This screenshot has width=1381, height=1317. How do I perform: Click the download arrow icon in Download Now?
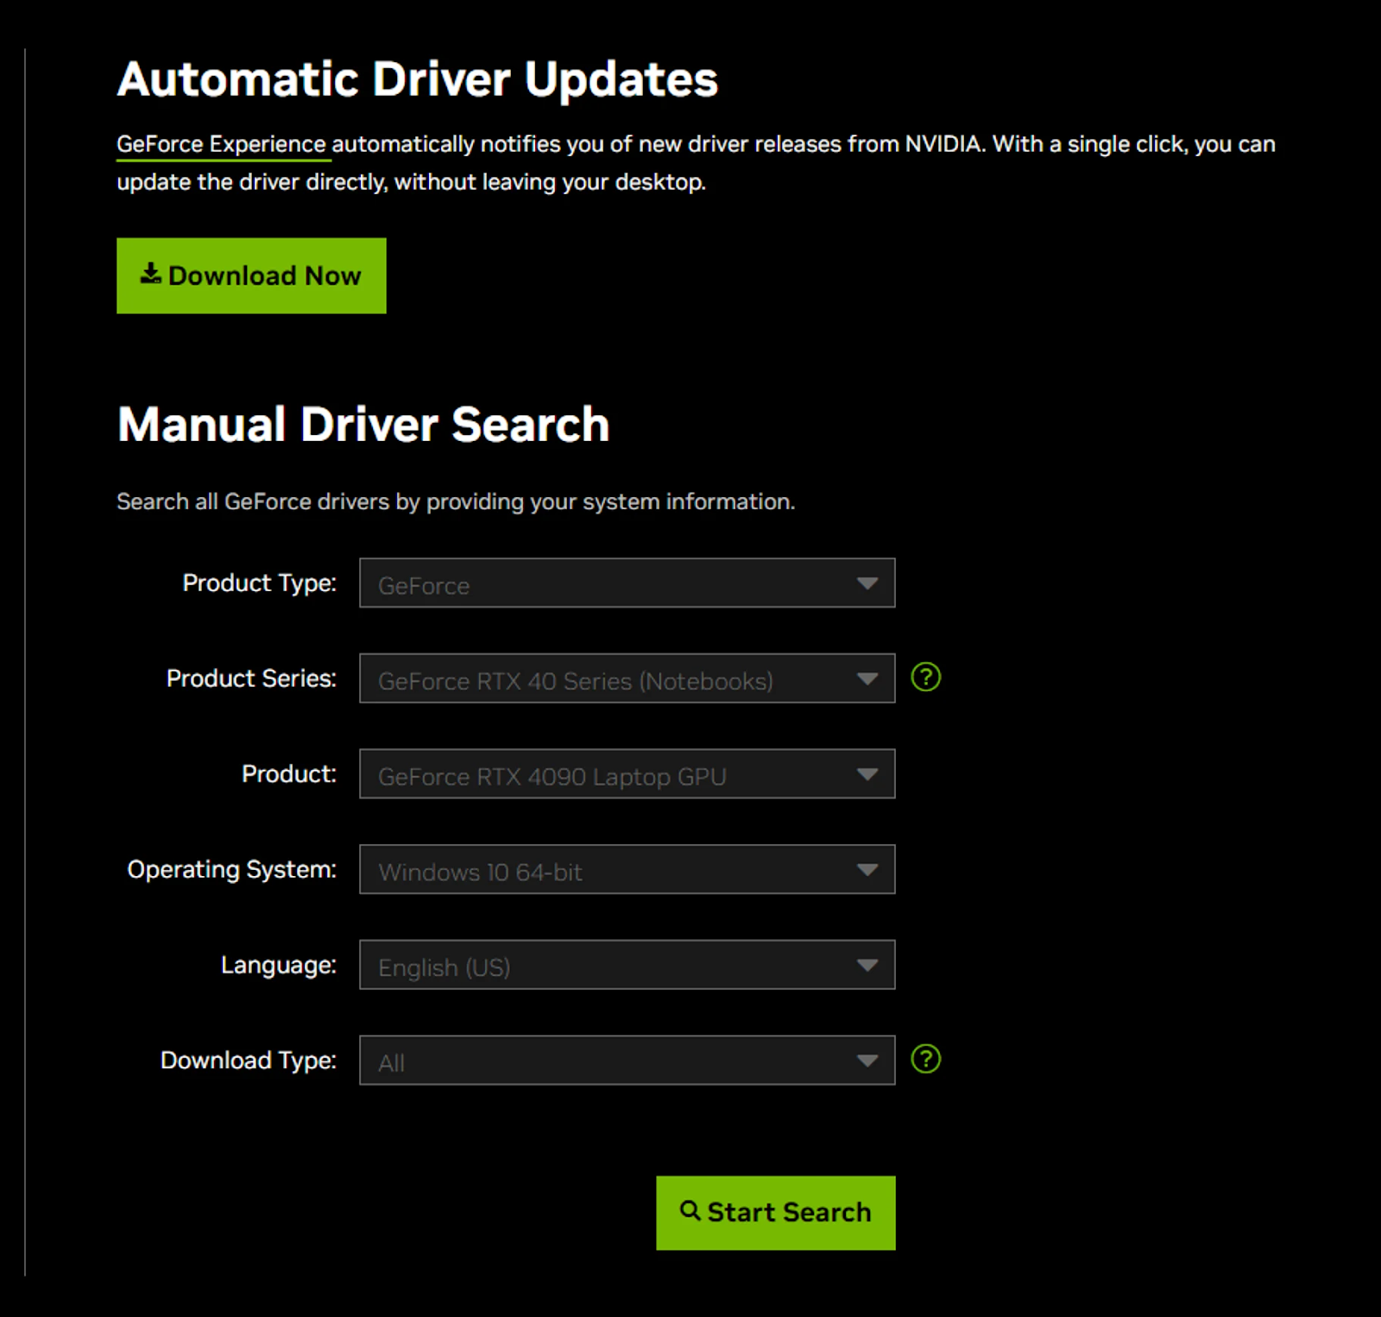[x=151, y=274]
